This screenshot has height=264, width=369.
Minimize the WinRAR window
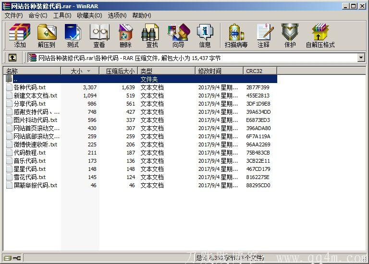345,6
